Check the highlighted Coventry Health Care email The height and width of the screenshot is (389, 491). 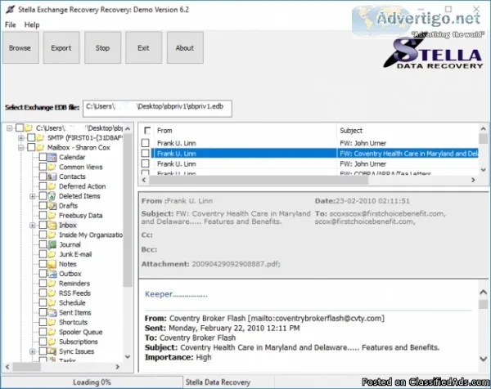pos(146,153)
